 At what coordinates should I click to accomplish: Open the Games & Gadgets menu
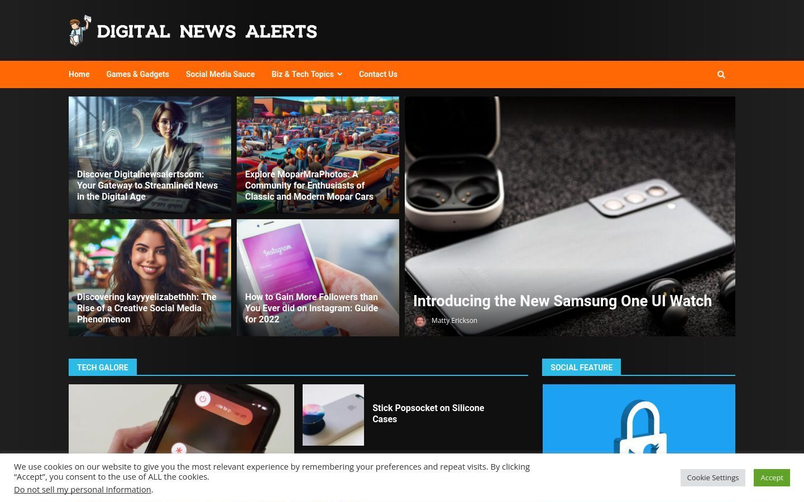coord(137,74)
